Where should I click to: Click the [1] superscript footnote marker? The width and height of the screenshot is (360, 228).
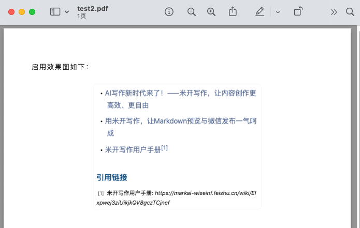(164, 148)
